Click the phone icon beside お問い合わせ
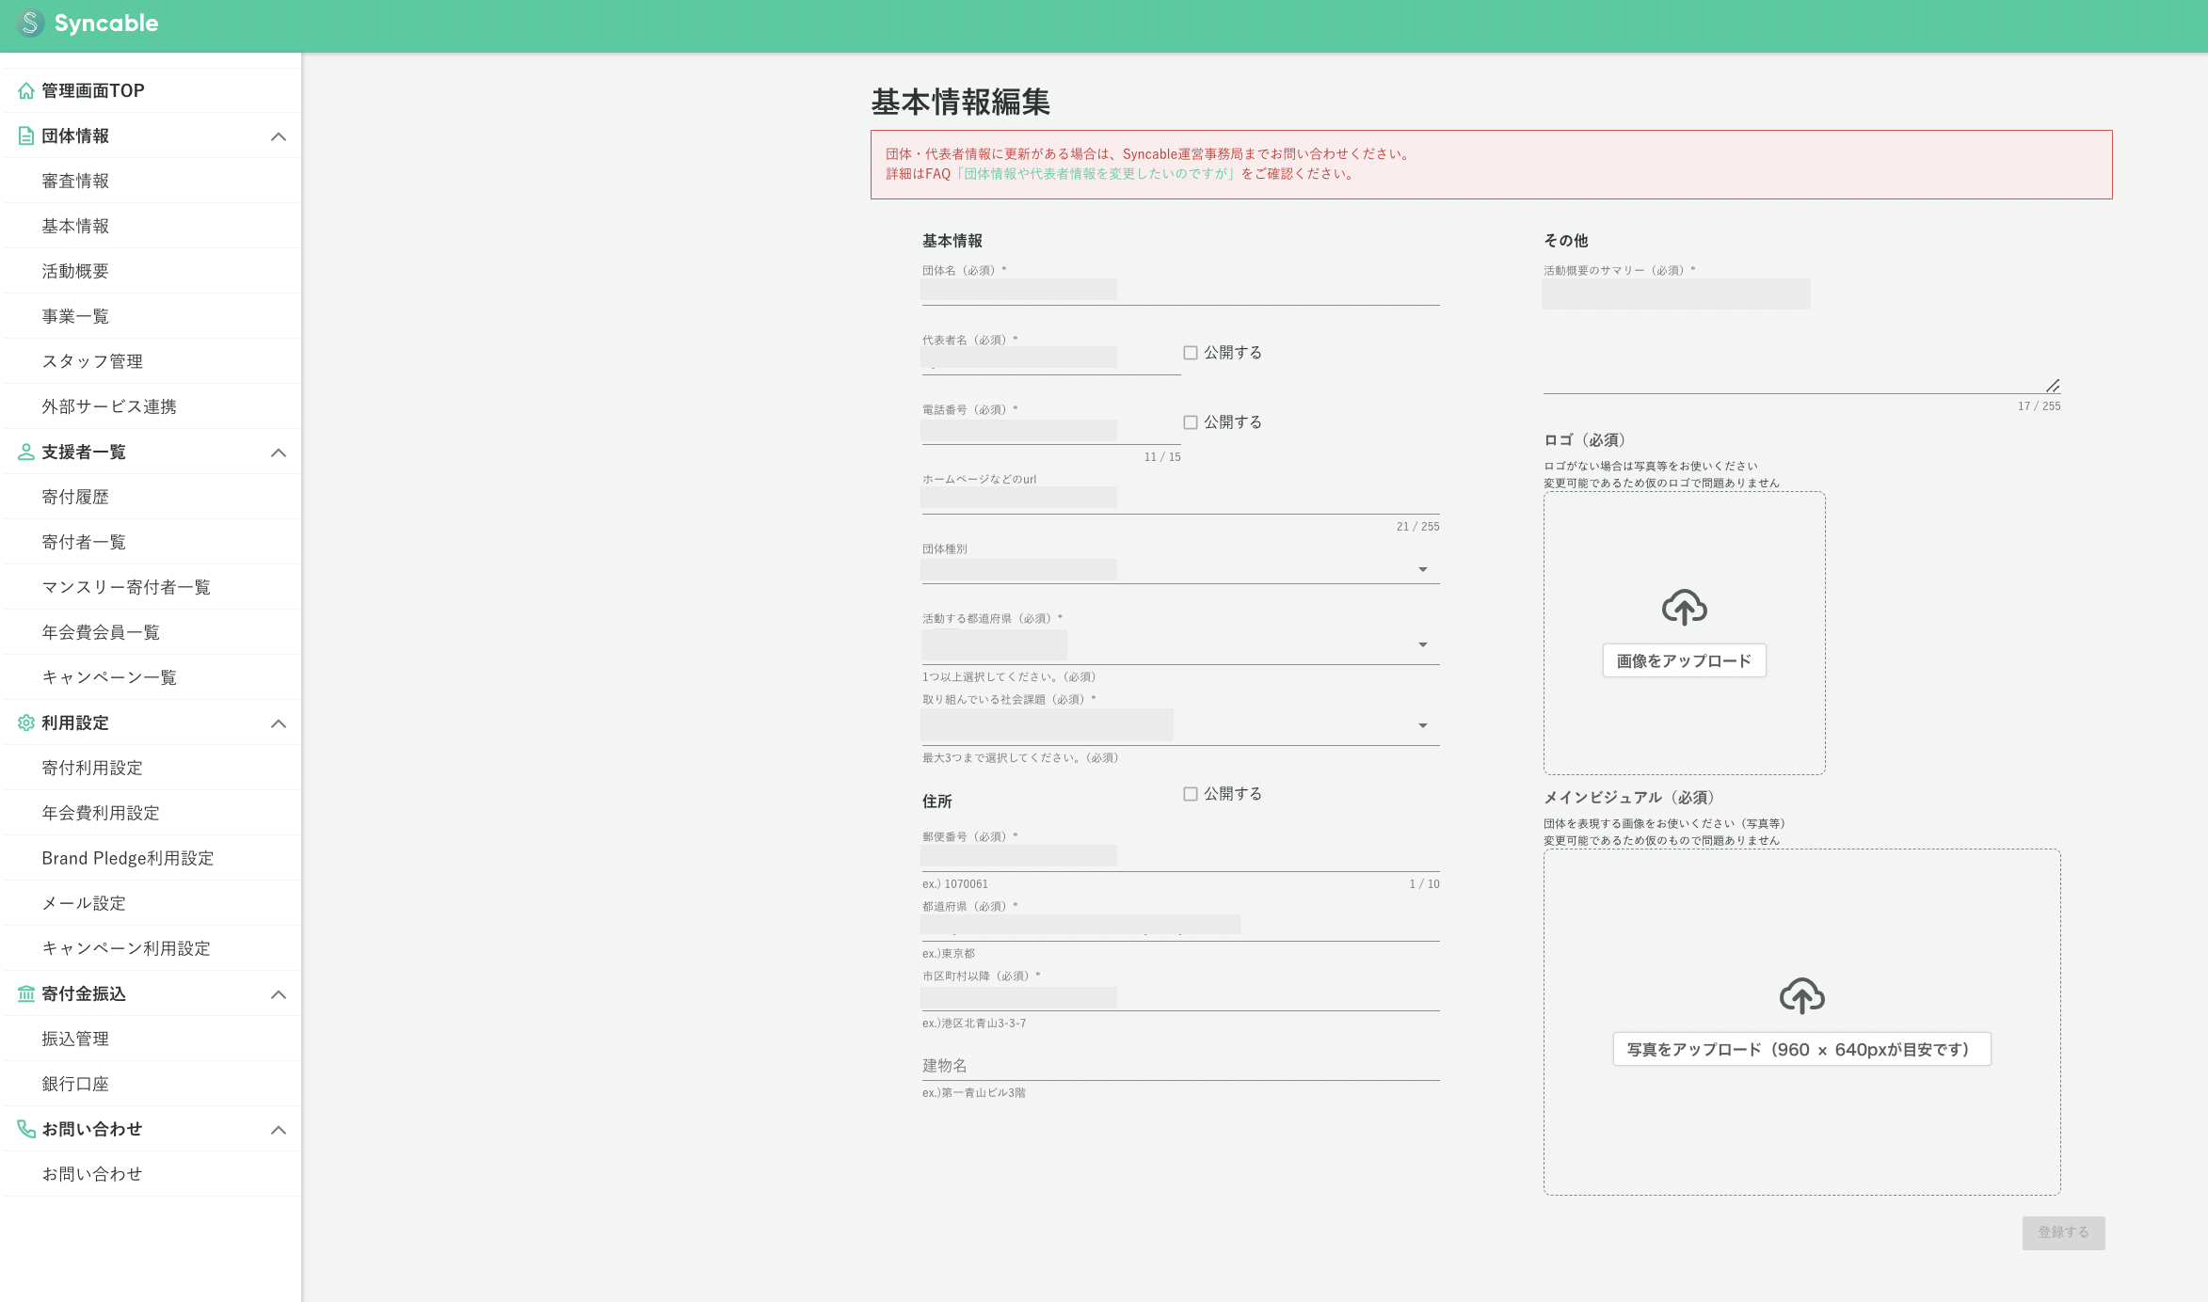This screenshot has width=2208, height=1302. point(26,1129)
